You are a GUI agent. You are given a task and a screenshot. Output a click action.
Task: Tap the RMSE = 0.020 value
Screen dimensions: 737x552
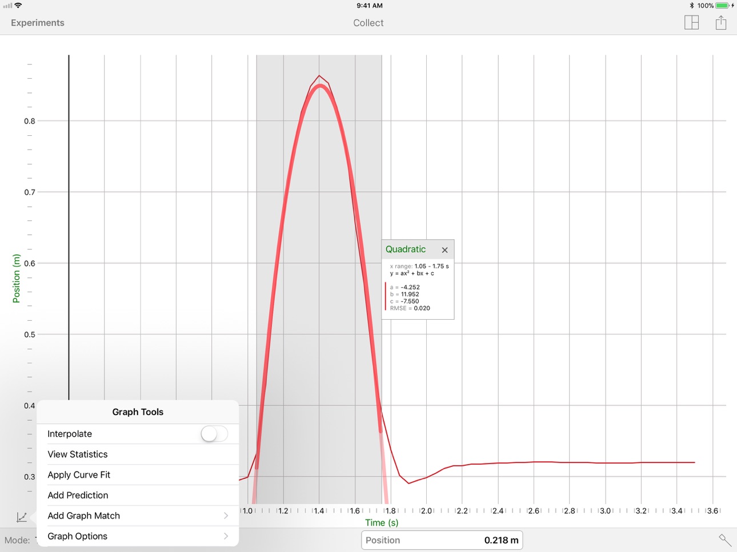click(410, 308)
